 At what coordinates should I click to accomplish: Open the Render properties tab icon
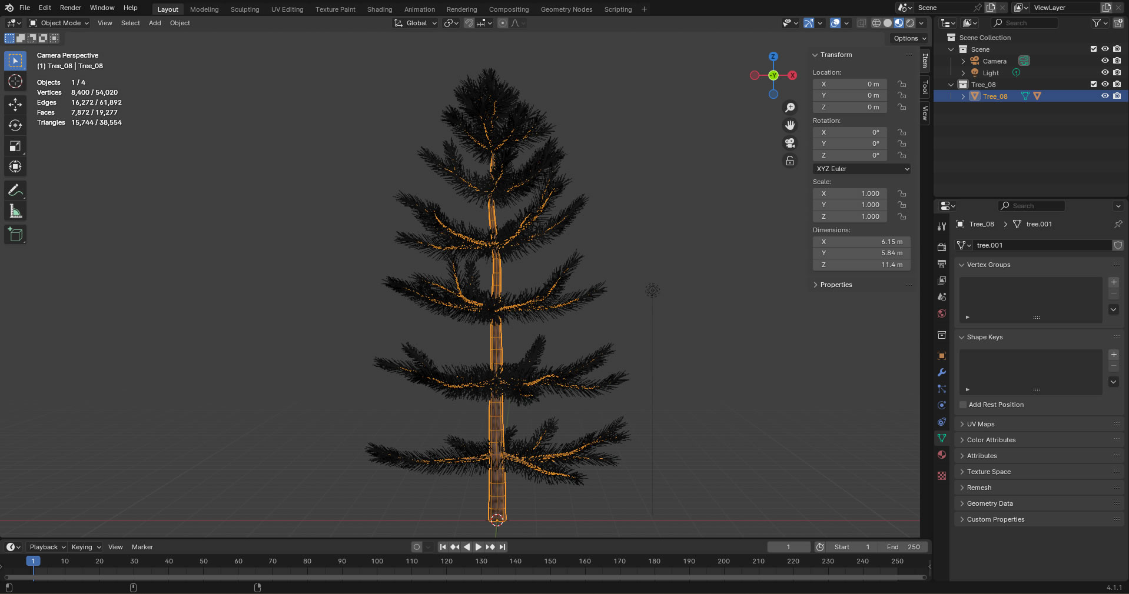coord(942,247)
